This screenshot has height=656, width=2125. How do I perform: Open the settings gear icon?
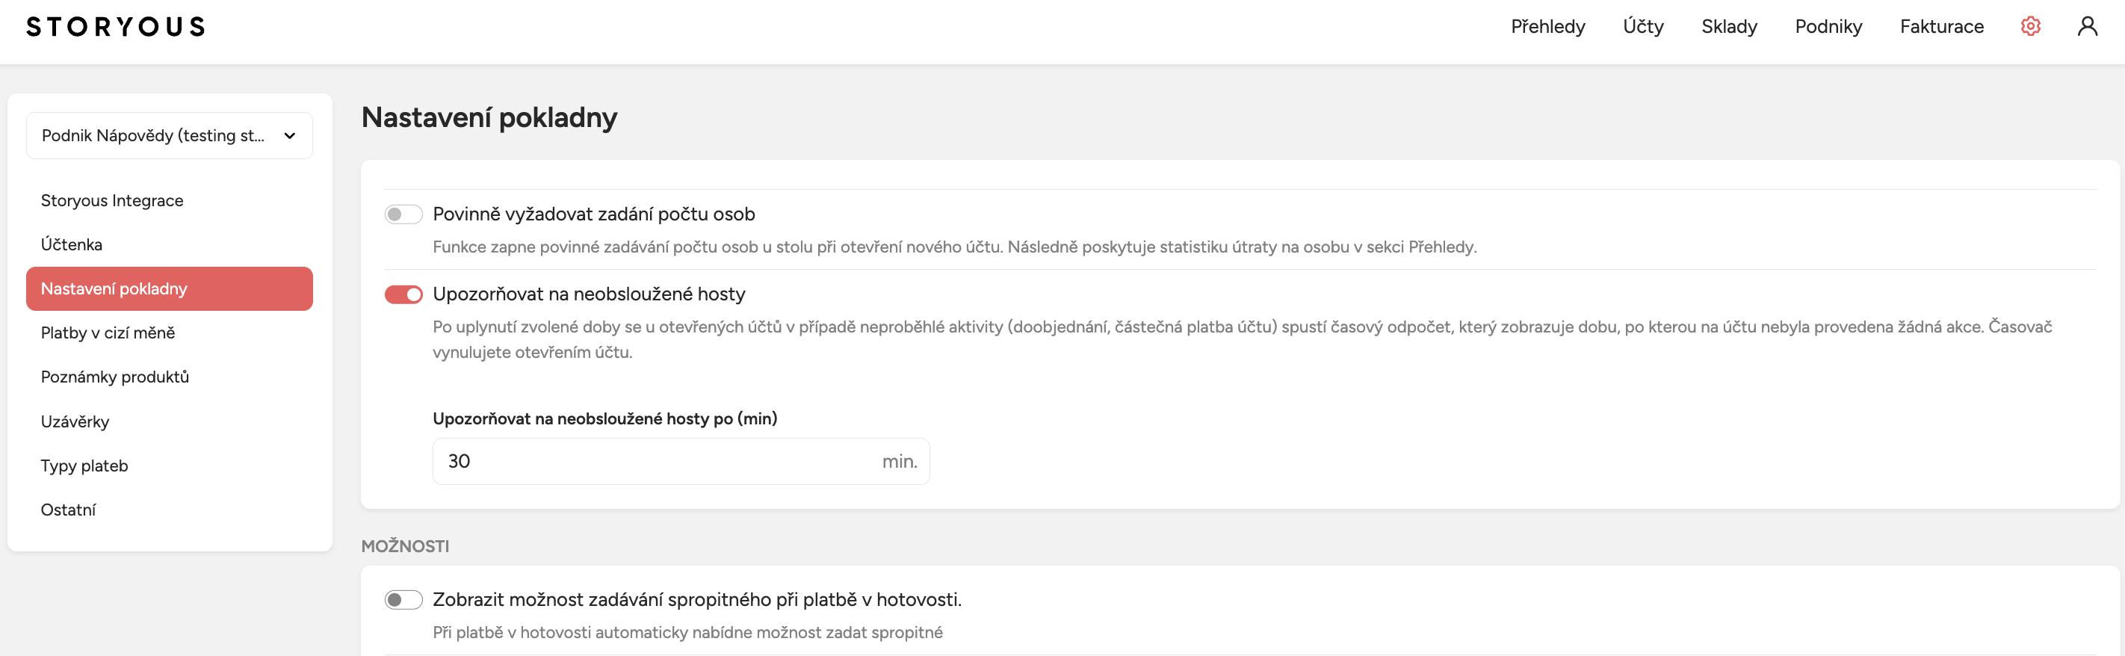pos(2030,26)
